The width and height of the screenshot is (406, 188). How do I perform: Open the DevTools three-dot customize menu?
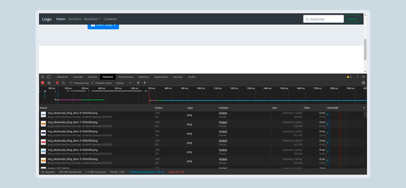point(357,77)
